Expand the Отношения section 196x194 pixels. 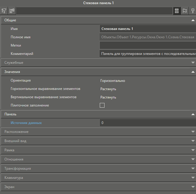click(x=193, y=159)
